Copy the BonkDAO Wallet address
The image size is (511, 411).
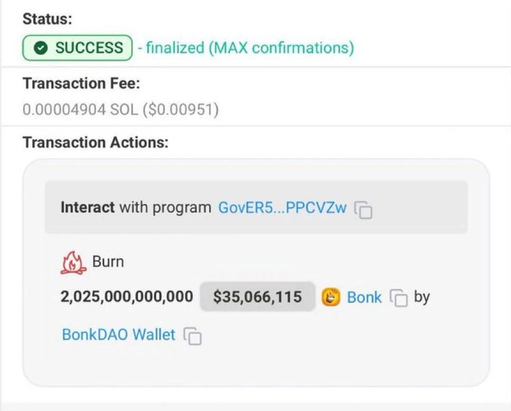tap(193, 336)
